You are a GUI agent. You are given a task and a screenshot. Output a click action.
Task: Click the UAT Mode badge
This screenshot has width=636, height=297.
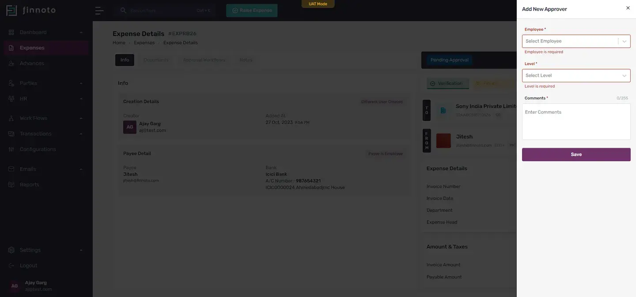tap(318, 4)
